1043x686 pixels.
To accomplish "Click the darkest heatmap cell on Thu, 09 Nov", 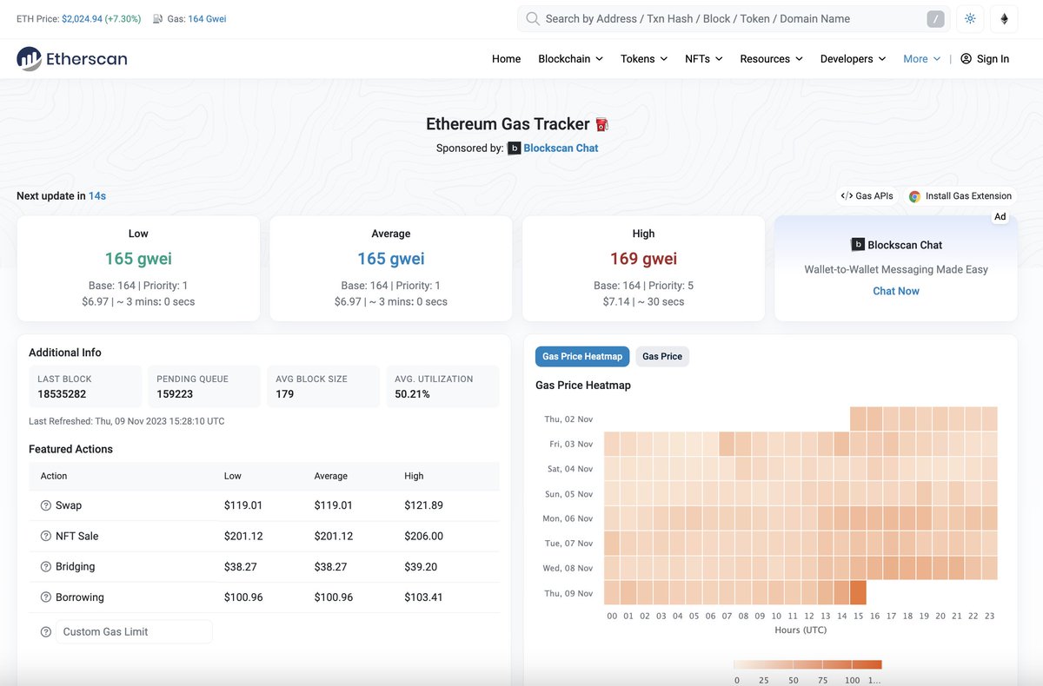I will tap(858, 592).
